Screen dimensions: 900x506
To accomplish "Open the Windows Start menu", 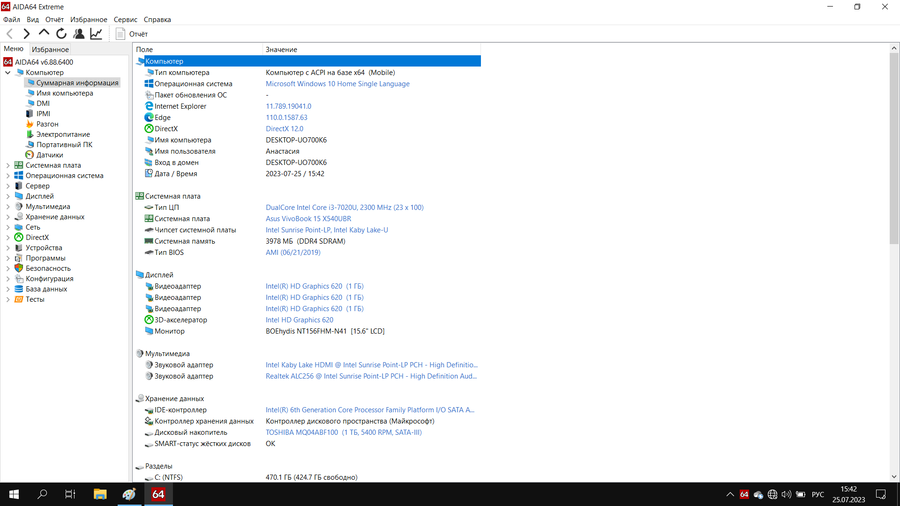I will (x=14, y=494).
